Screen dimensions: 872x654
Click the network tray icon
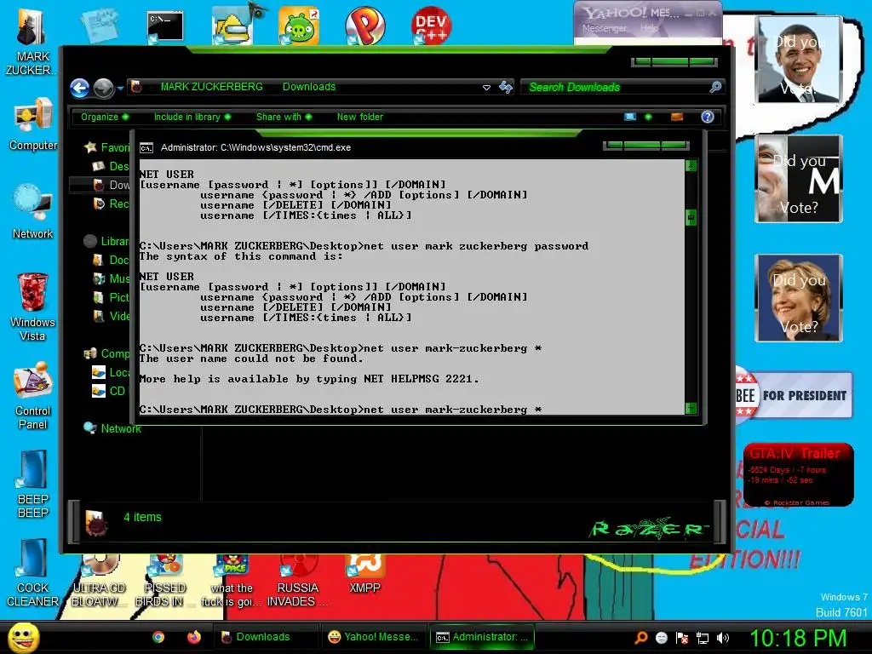[x=703, y=638]
